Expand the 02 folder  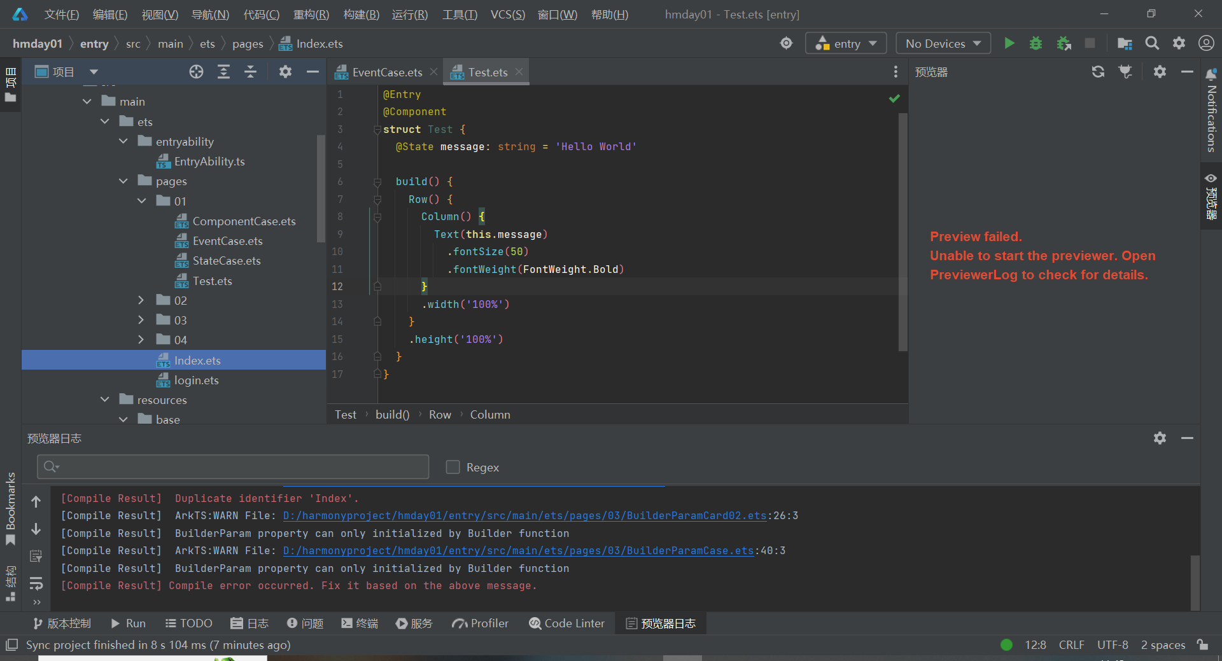point(141,300)
